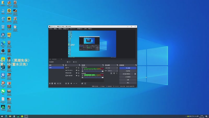
Task: Click Settings button in Controls panel
Action: click(x=128, y=80)
